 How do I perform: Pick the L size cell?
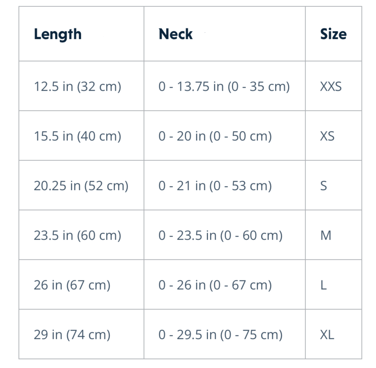(x=324, y=285)
